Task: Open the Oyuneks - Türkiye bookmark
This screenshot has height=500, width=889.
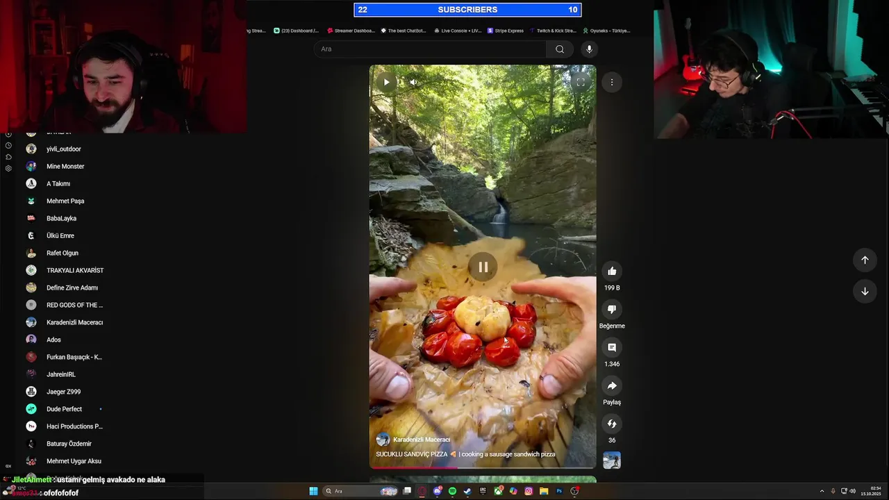Action: (606, 31)
